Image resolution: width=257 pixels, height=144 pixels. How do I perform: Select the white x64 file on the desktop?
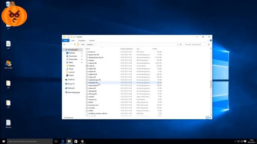click(x=8, y=45)
